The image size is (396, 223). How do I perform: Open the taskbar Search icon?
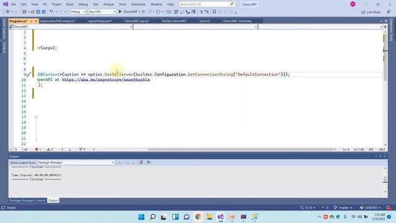click(153, 217)
